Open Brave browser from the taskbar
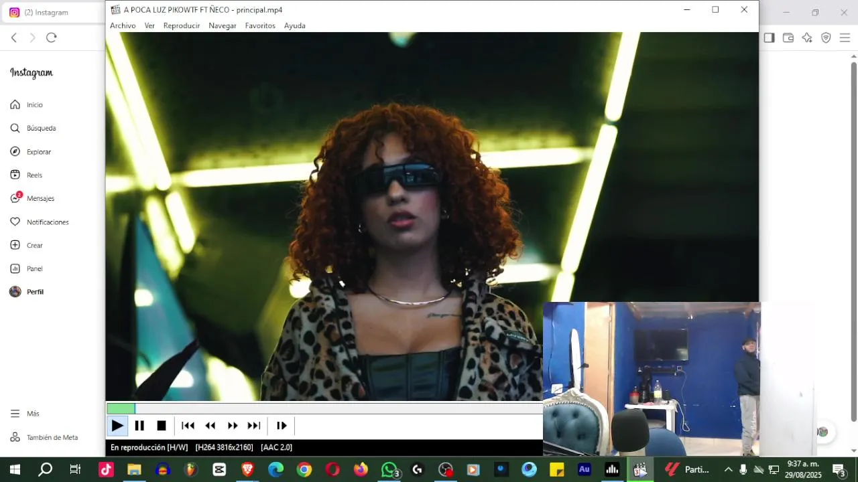858x482 pixels. tap(247, 470)
